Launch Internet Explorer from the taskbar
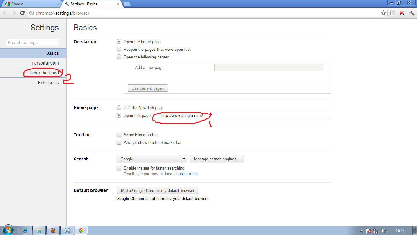Screen dimensions: 417x235 [25, 230]
